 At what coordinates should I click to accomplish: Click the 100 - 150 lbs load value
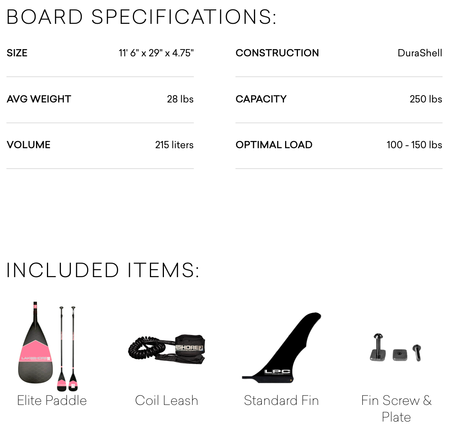[x=414, y=145]
